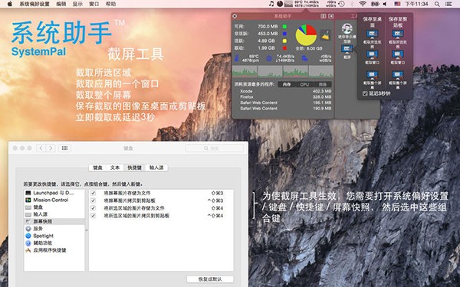This screenshot has width=460, height=287.
Task: Capture selected area to clipboard icon
Action: 397,34
